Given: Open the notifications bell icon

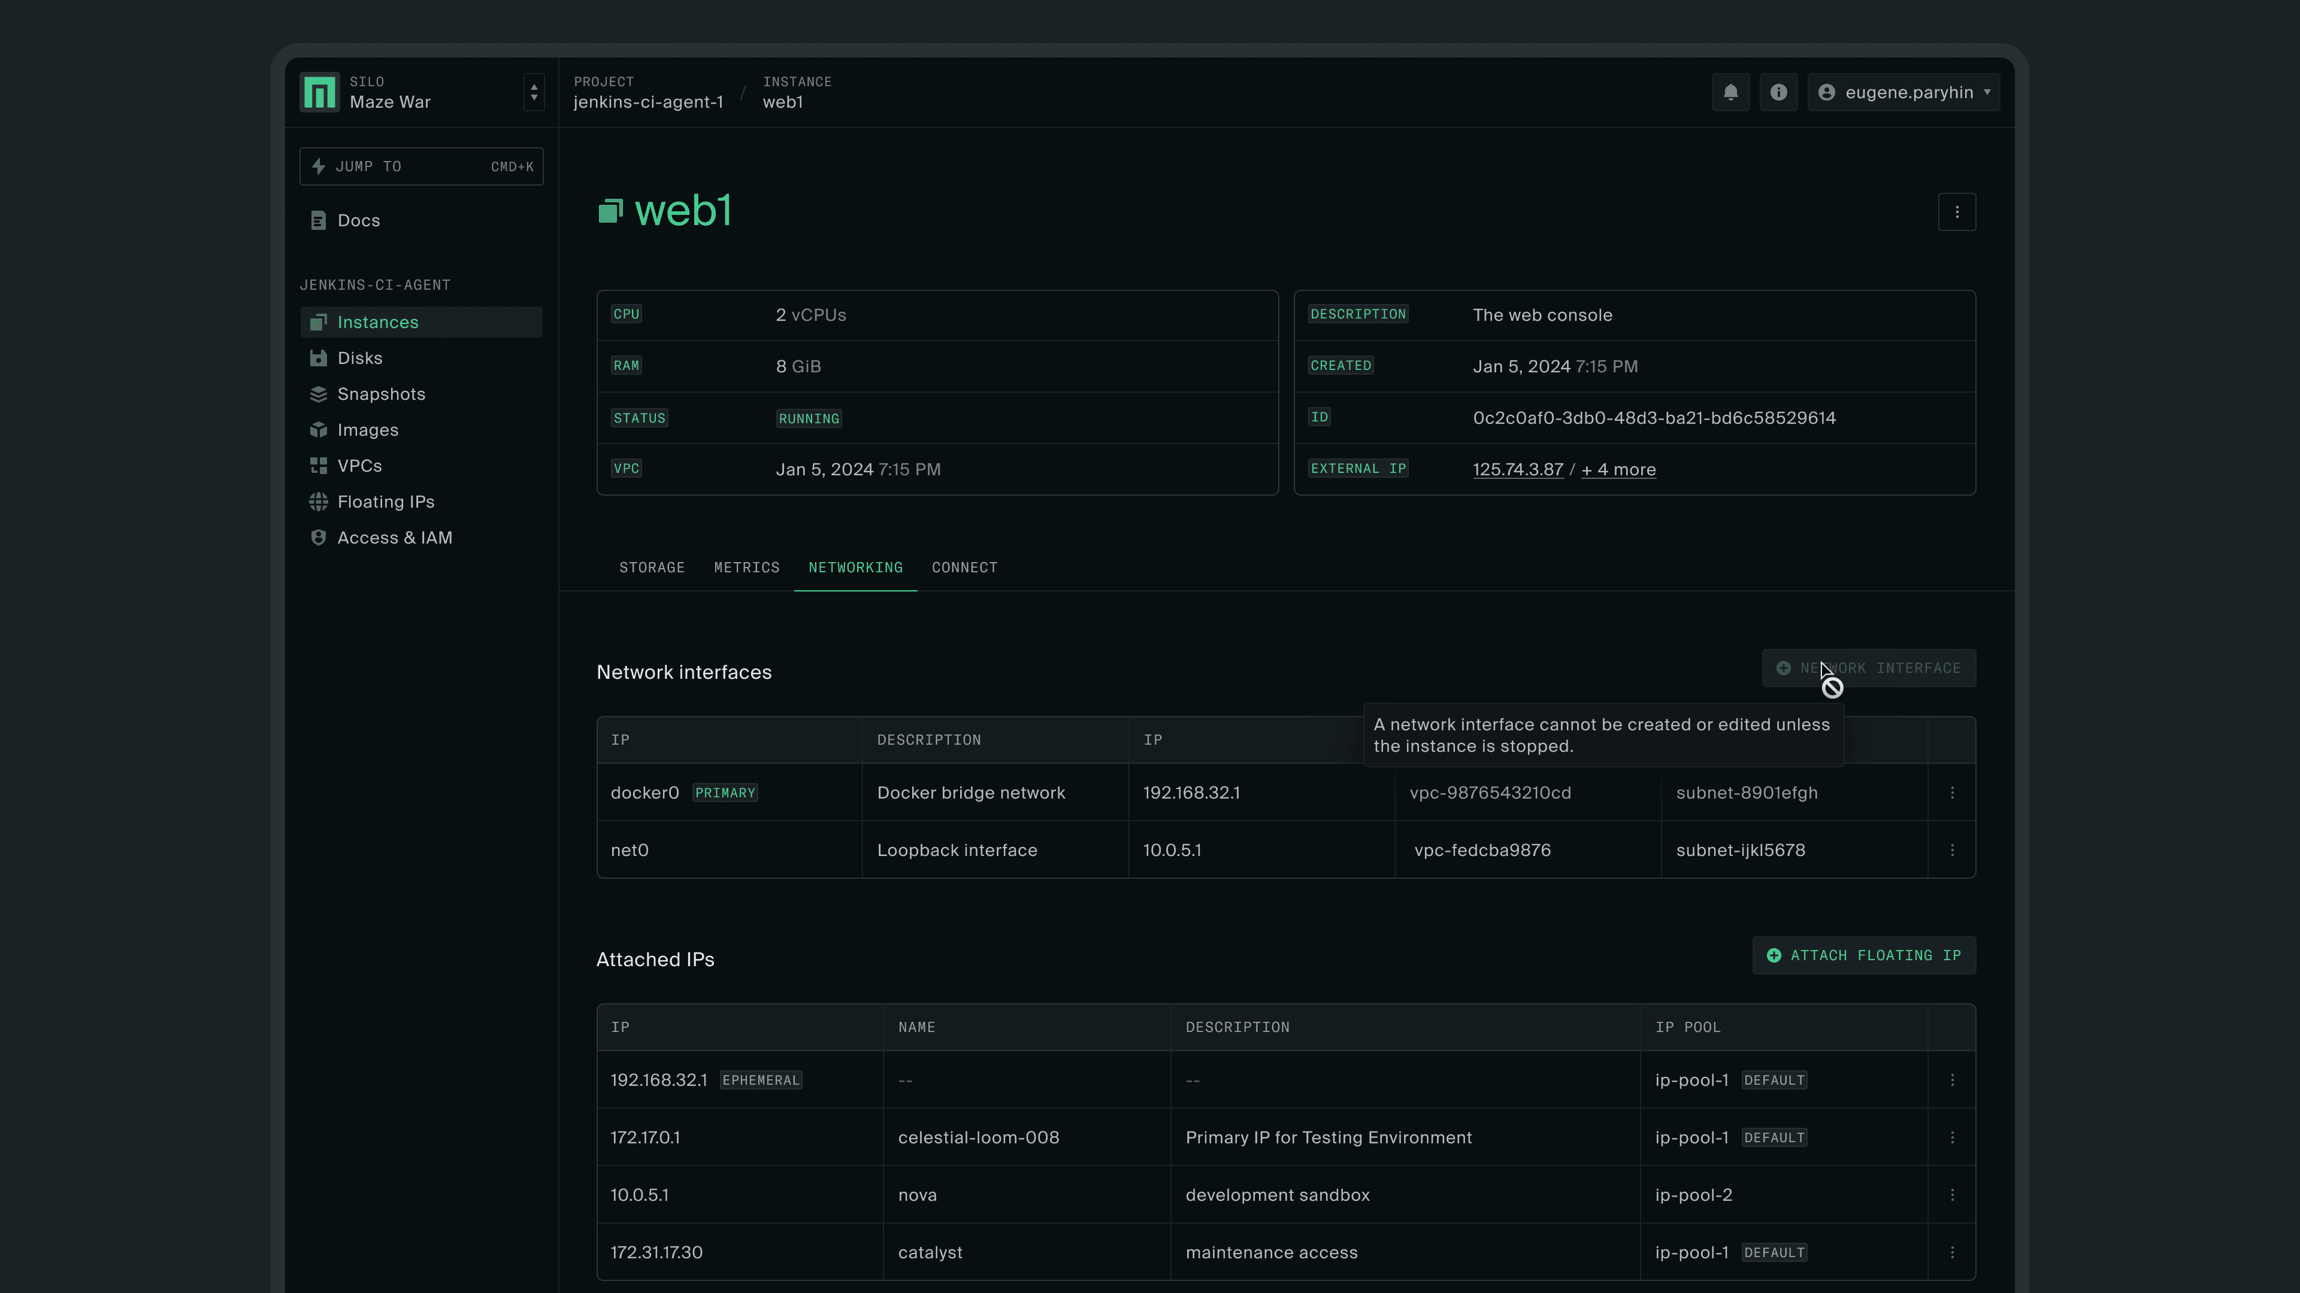Looking at the screenshot, I should [1730, 92].
